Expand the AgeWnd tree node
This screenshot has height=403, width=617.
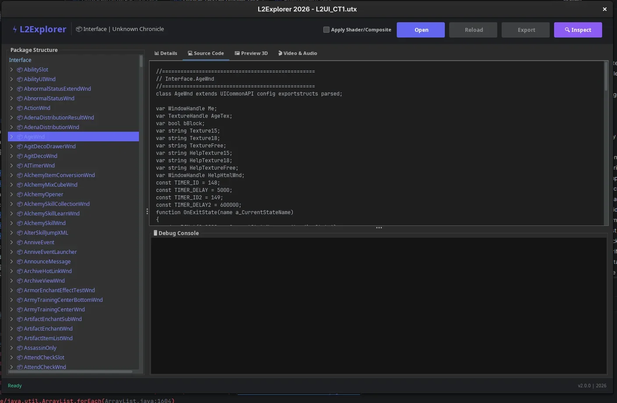click(12, 137)
